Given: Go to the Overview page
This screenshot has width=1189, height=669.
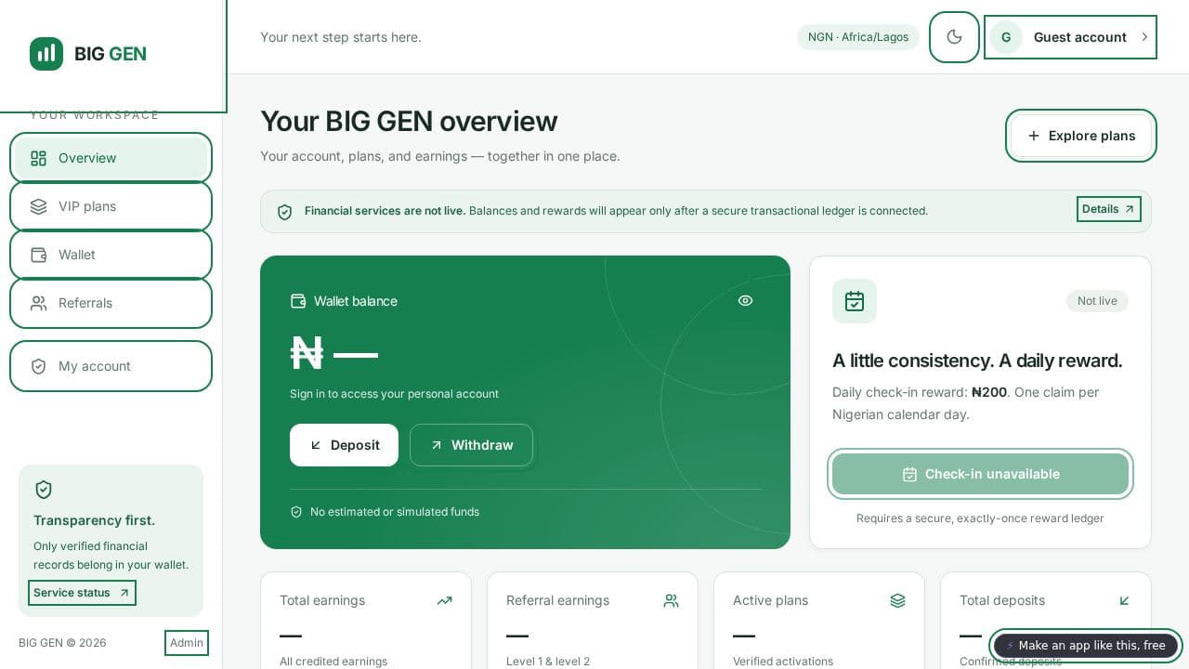Looking at the screenshot, I should pyautogui.click(x=111, y=158).
